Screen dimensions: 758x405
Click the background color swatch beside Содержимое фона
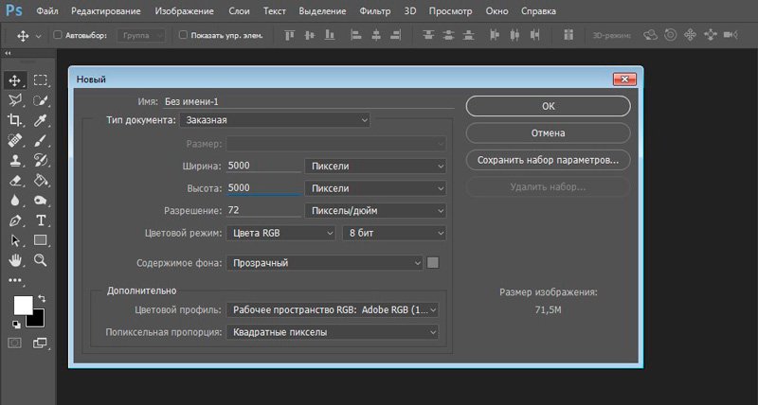click(433, 262)
